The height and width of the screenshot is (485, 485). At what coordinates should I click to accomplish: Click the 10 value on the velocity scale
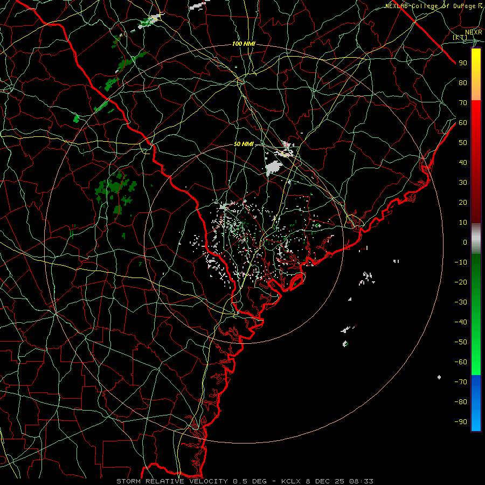tap(463, 223)
